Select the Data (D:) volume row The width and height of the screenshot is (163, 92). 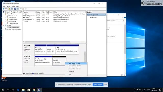pyautogui.click(x=54, y=18)
